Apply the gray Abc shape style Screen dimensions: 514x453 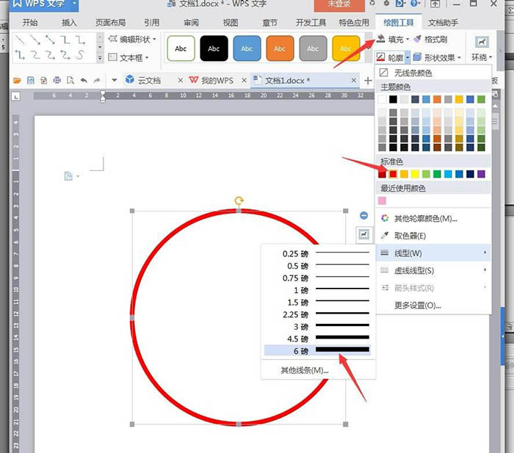click(313, 48)
